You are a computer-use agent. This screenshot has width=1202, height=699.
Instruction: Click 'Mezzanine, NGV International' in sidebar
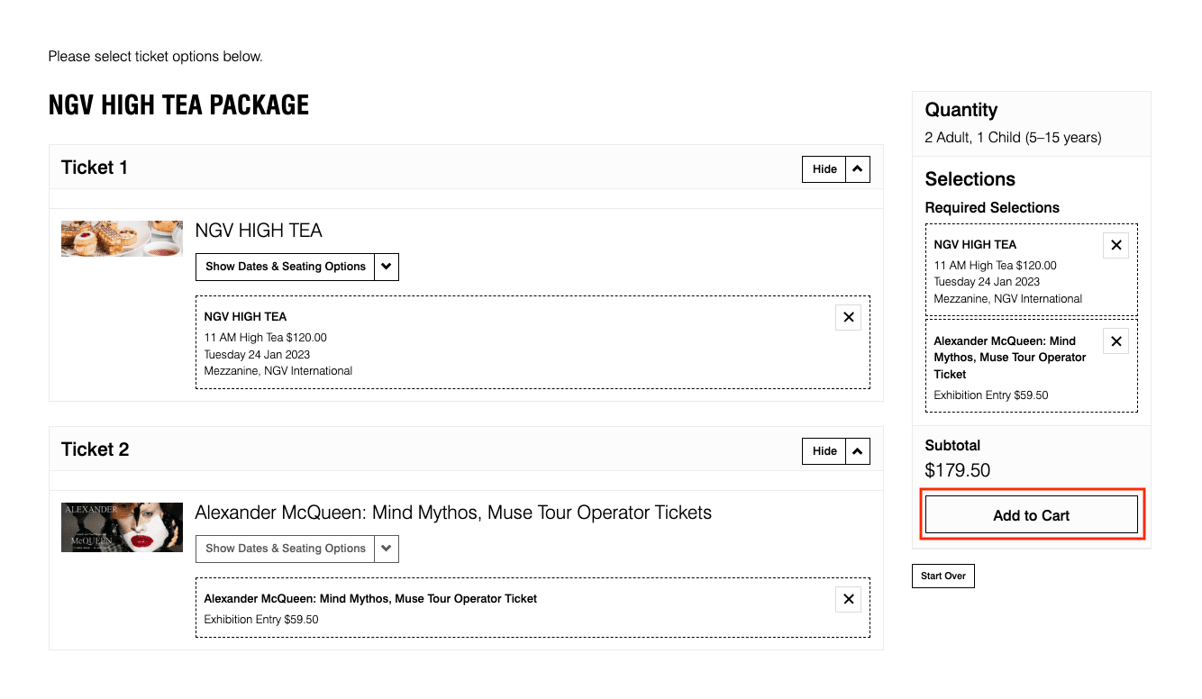(1008, 299)
